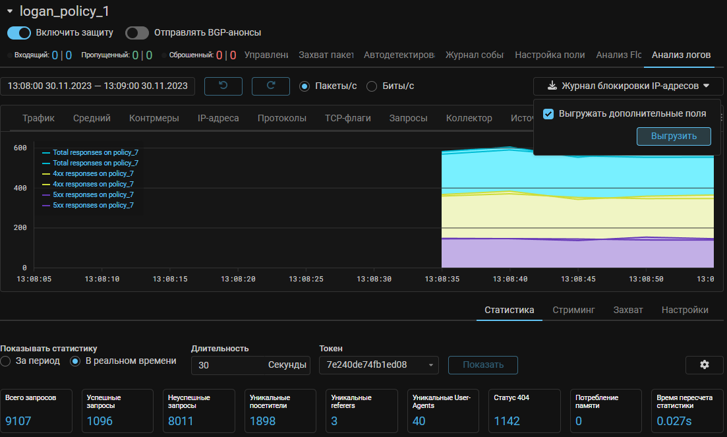
Task: Uncheck Выгружать дополнительные поля checkbox
Action: point(548,114)
